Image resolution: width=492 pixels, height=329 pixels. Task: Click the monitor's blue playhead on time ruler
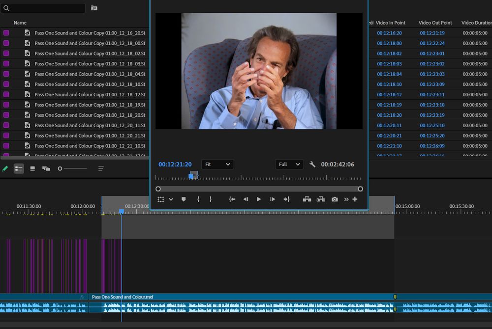point(191,177)
